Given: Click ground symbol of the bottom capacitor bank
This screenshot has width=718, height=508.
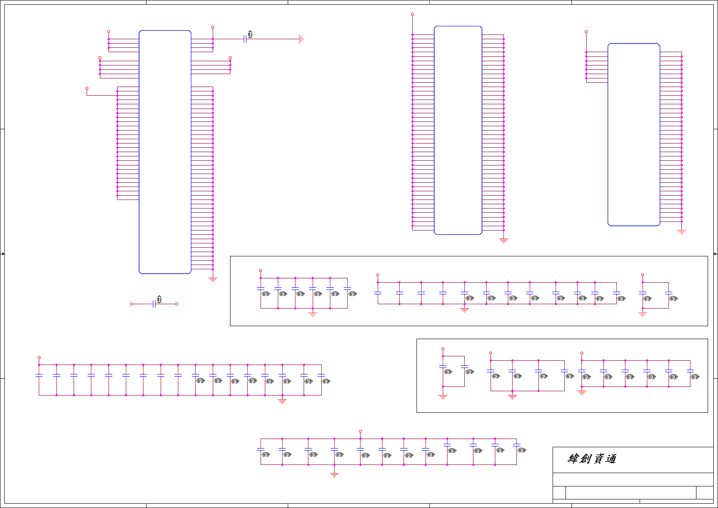Looking at the screenshot, I should (x=334, y=475).
